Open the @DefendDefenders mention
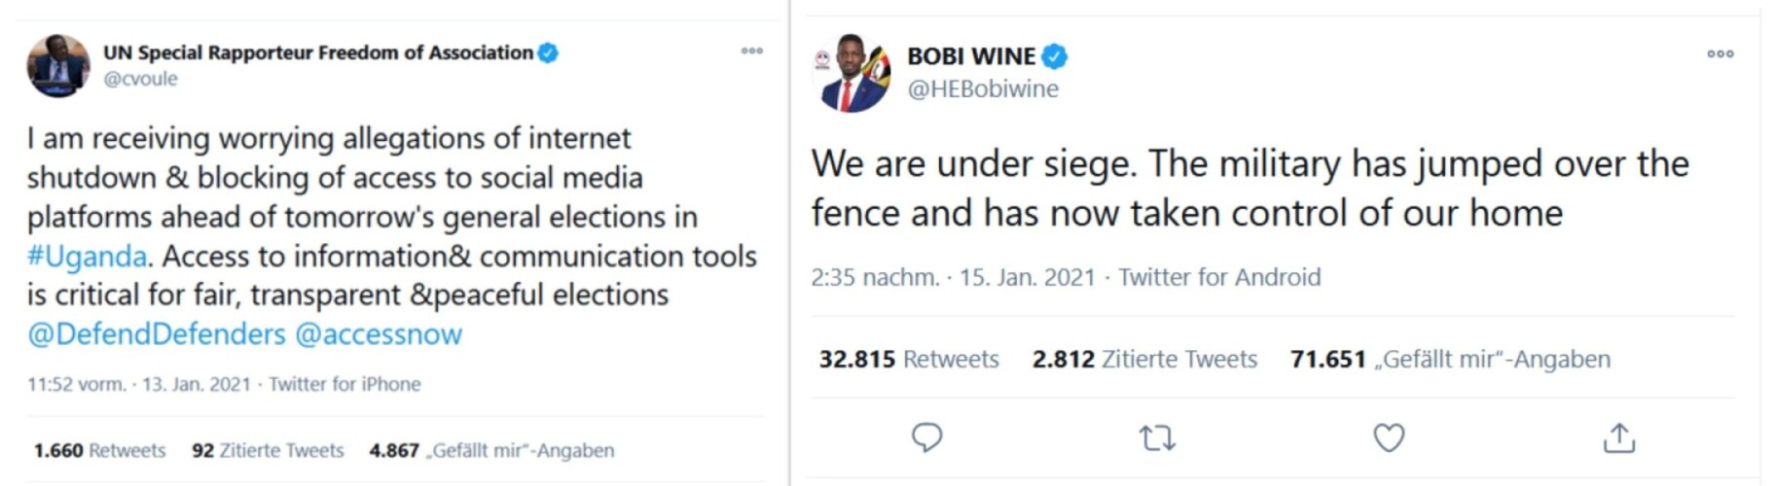The width and height of the screenshot is (1776, 486). (156, 334)
